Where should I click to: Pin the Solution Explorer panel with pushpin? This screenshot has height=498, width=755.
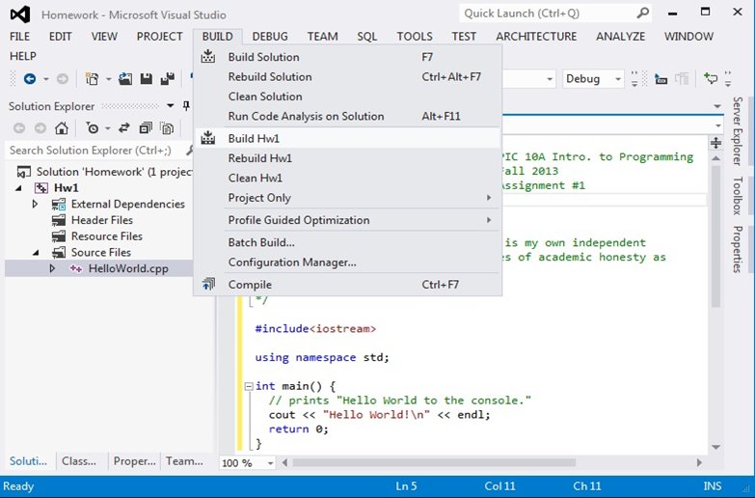coord(186,105)
